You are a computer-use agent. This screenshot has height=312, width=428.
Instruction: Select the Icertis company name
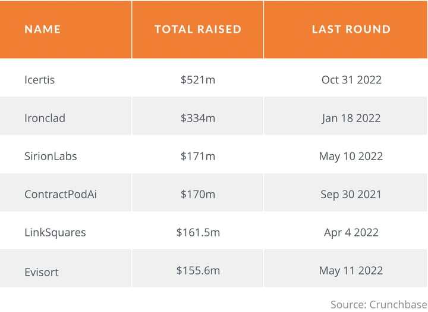[x=39, y=80]
